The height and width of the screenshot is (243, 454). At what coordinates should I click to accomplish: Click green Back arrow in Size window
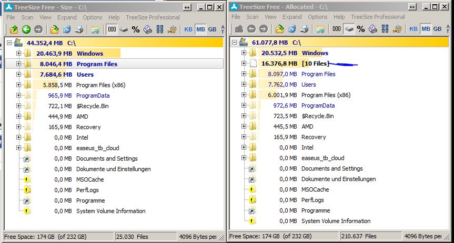point(26,29)
